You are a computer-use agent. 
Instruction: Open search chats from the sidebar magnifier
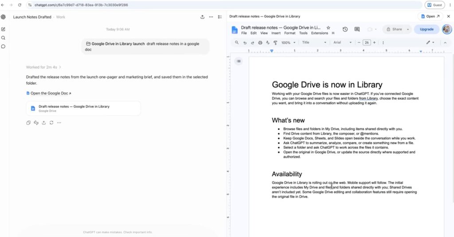(3, 38)
